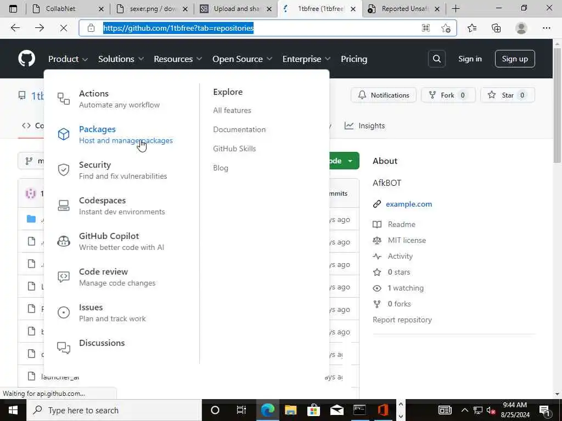Star the repository with Star button
562x421 pixels.
point(508,95)
